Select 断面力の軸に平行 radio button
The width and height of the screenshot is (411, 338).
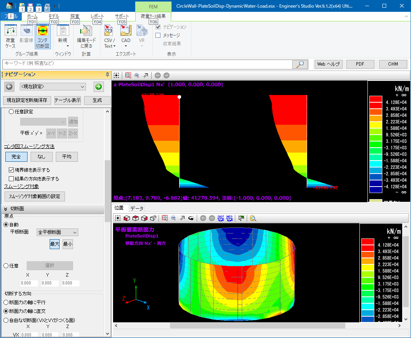click(x=6, y=302)
